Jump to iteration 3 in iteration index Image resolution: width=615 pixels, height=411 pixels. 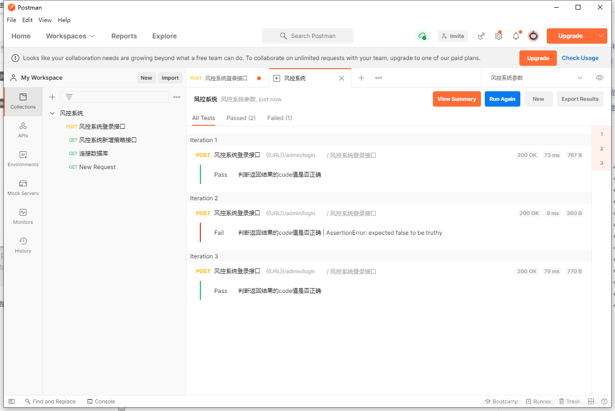[x=602, y=163]
